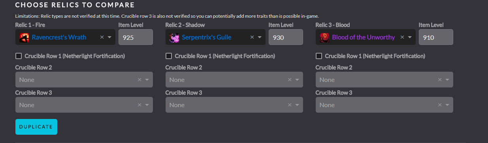Open the Relic 1 - Fire relic dropdown

(x=109, y=37)
